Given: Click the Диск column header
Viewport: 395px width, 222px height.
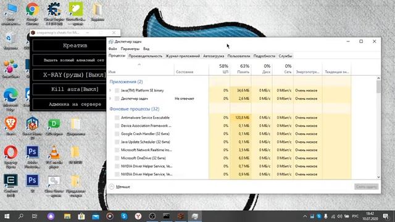Looking at the screenshot, I should [x=262, y=68].
